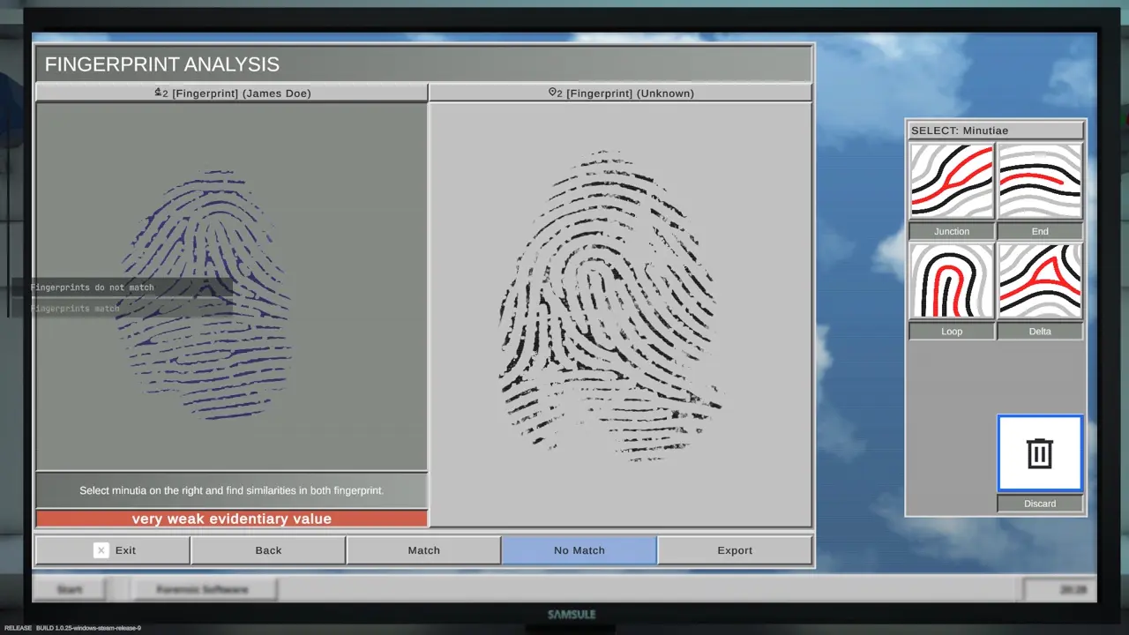Click the Discard label button
The height and width of the screenshot is (635, 1129).
coord(1040,504)
